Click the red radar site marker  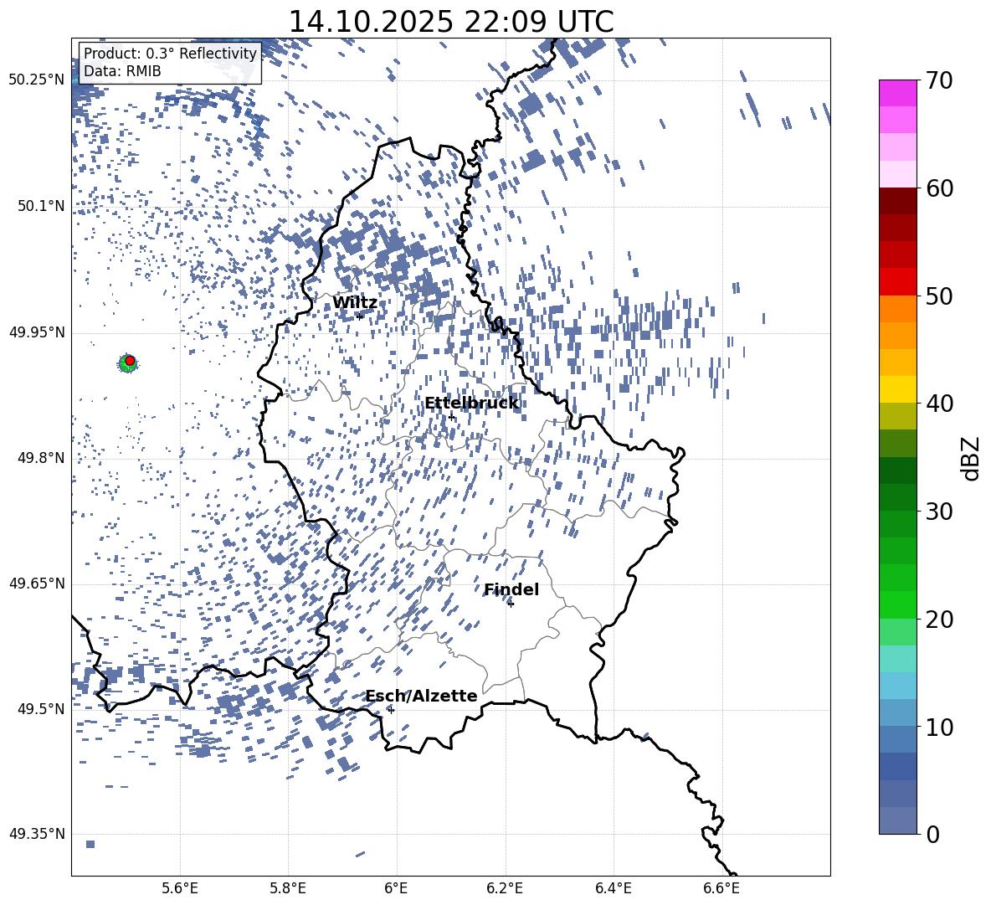tap(130, 361)
